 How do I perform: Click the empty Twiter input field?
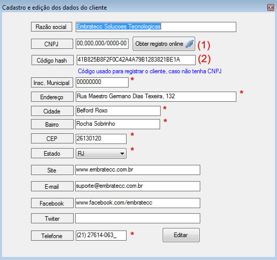[138, 218]
